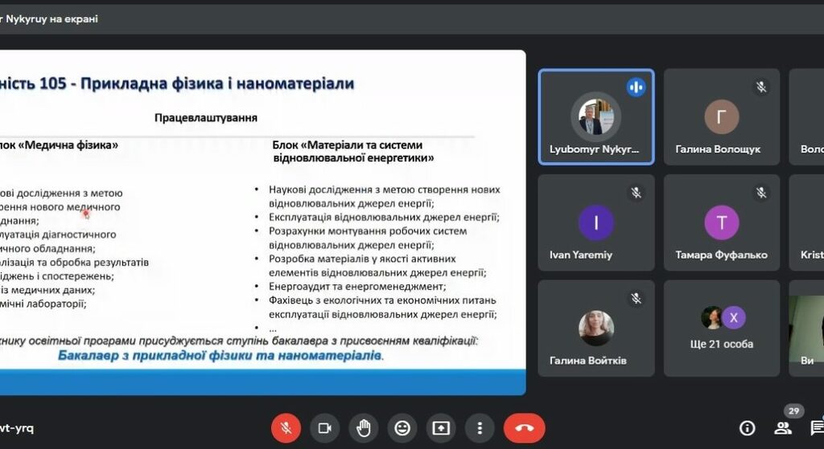The width and height of the screenshot is (824, 449).
Task: Open more options three-dot menu
Action: (480, 427)
